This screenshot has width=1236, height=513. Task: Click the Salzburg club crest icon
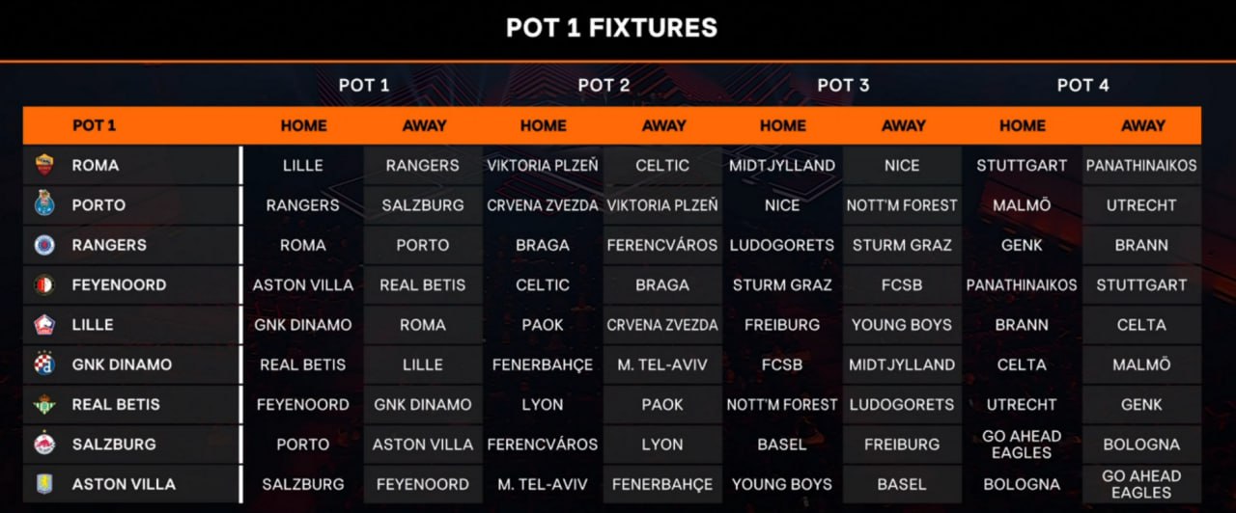click(x=44, y=445)
